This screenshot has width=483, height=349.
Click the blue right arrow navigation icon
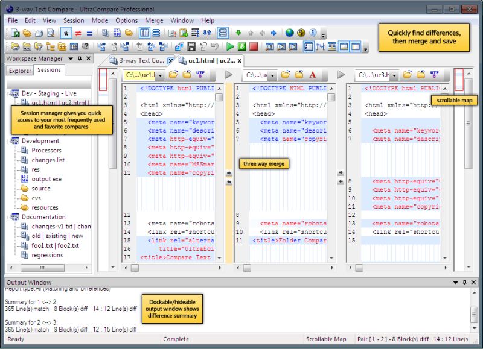273,33
